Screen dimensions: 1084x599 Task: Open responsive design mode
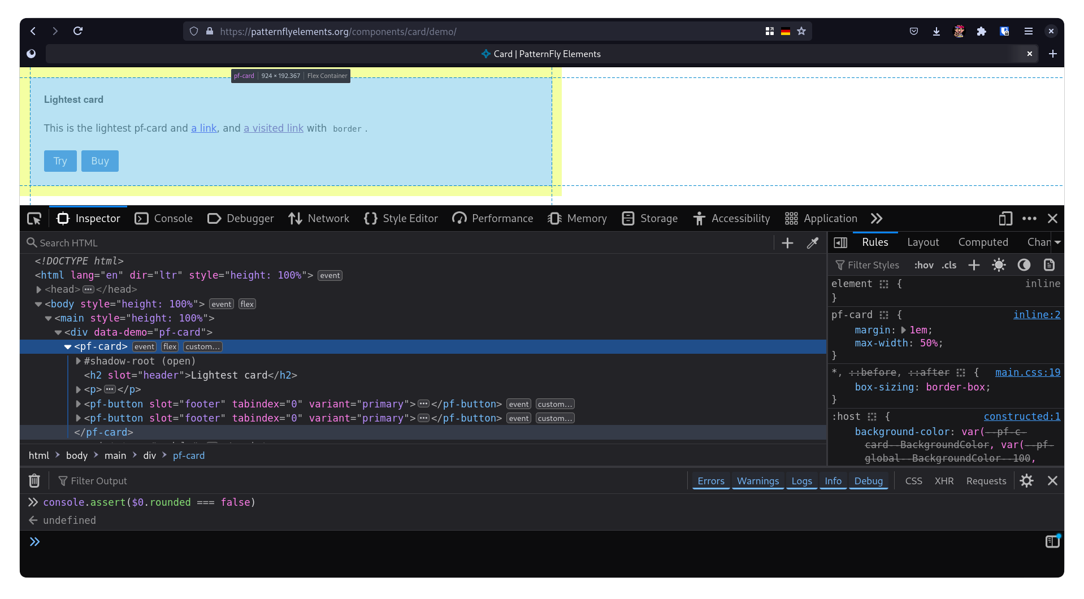[1005, 218]
